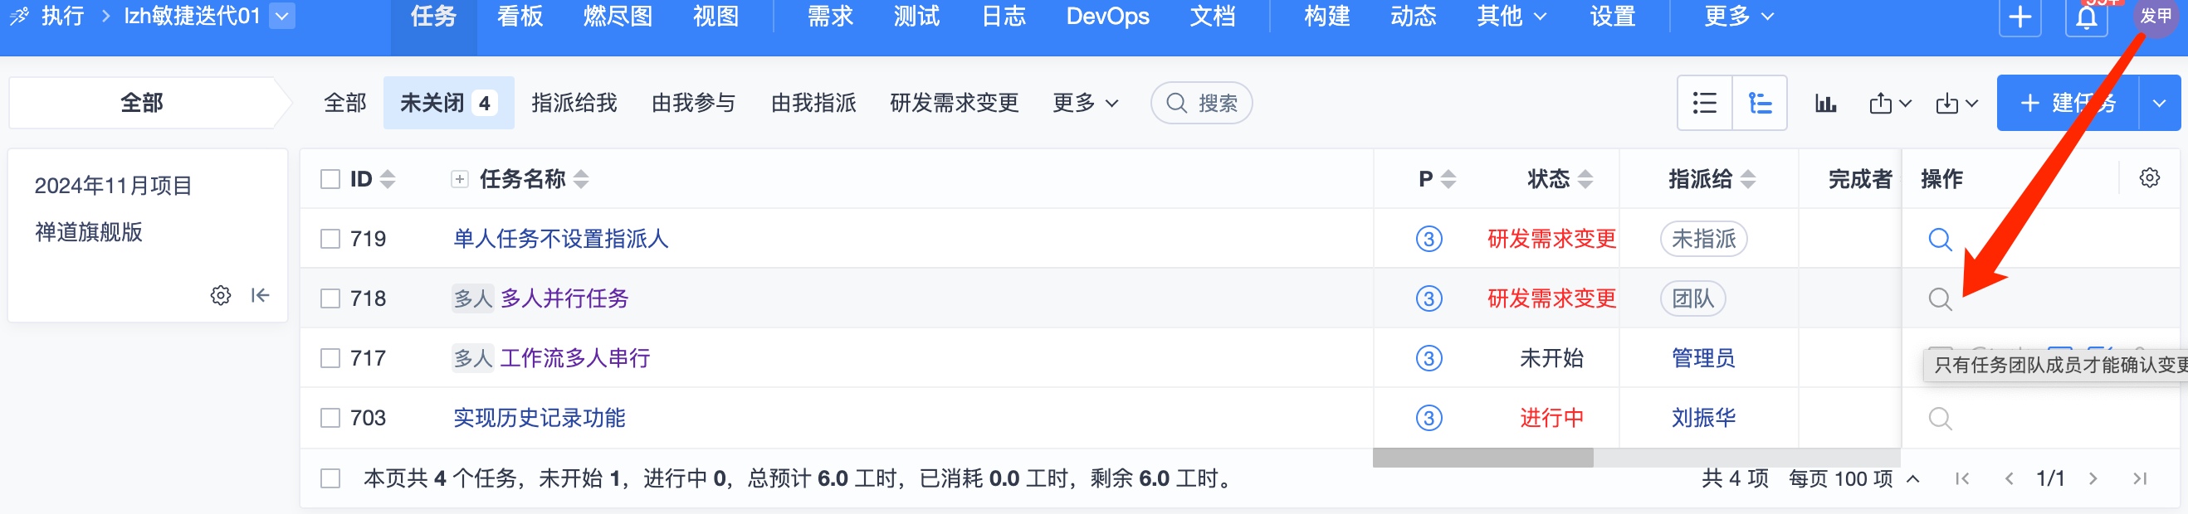
Task: Click the 未指派 assign button
Action: coord(1703,240)
